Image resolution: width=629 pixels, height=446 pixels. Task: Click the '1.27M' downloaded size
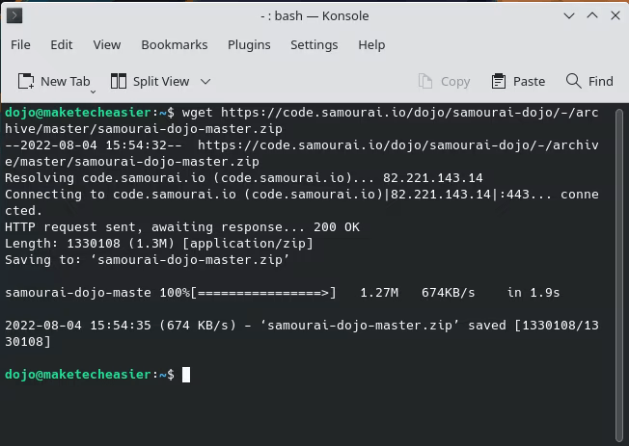tap(379, 293)
